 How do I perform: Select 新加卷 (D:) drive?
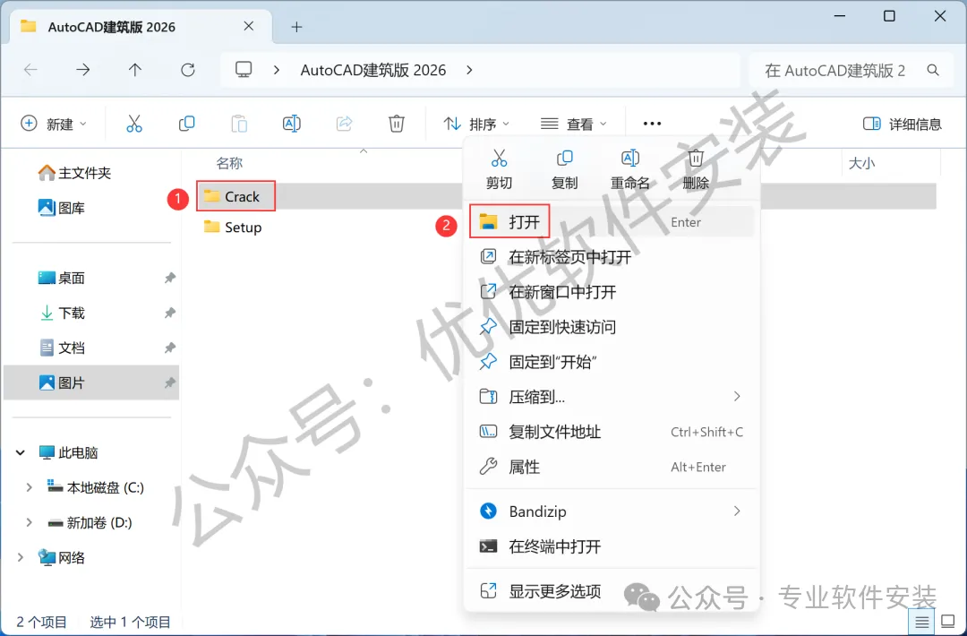90,523
